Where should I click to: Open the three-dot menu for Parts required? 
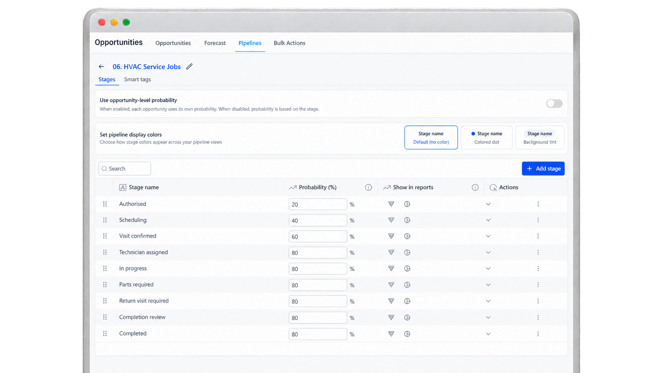pyautogui.click(x=538, y=285)
